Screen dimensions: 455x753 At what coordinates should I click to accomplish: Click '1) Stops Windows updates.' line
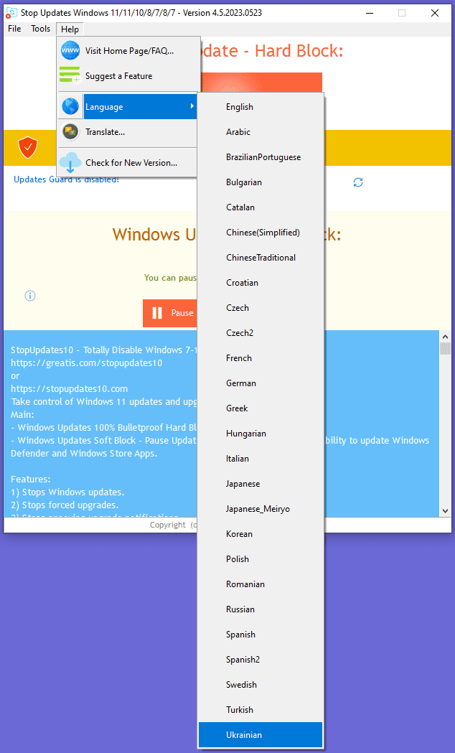coord(67,492)
